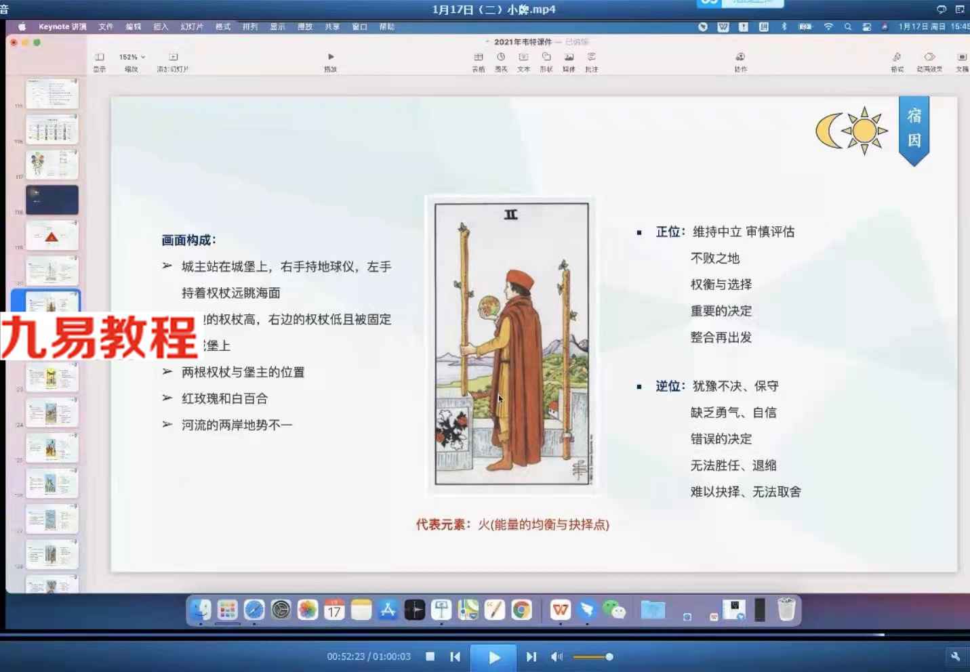970x672 pixels.
Task: Open WPS Office from the Dock
Action: 561,610
